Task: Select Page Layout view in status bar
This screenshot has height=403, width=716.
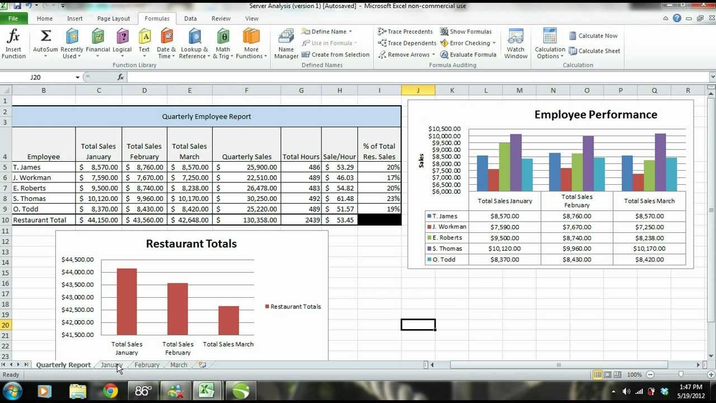Action: click(x=607, y=374)
